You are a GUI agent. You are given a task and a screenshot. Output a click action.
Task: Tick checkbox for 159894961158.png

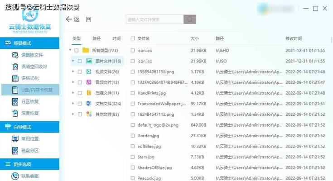point(133,71)
